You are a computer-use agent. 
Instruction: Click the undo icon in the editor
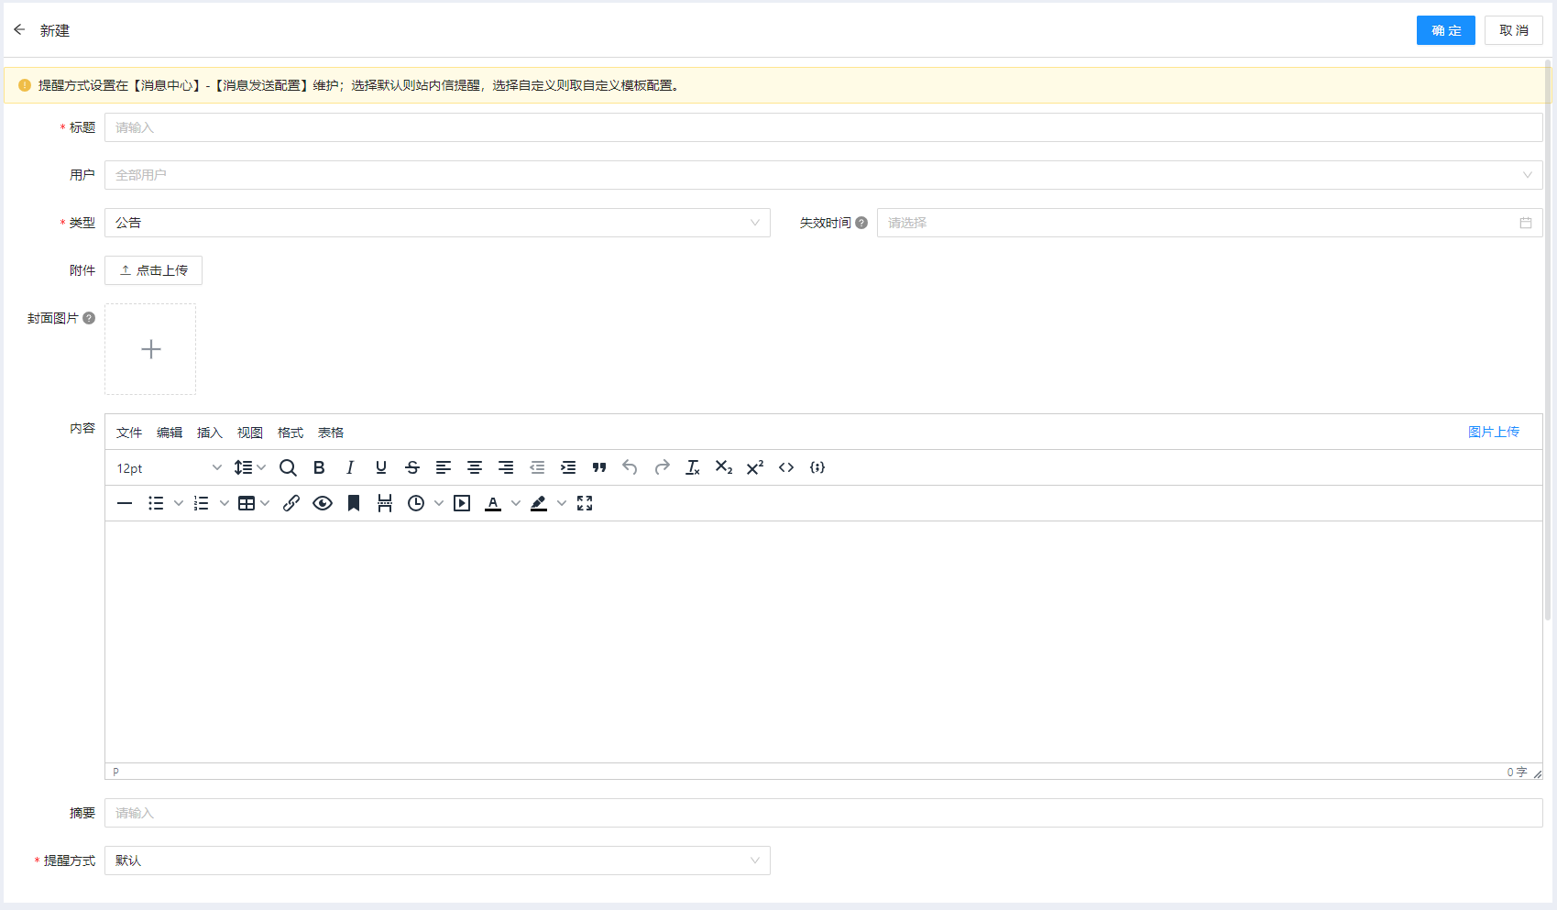click(630, 467)
